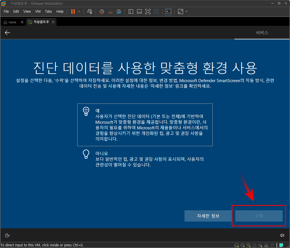This screenshot has width=290, height=248.
Task: Click the USB controller status icon
Action: pyautogui.click(x=266, y=245)
